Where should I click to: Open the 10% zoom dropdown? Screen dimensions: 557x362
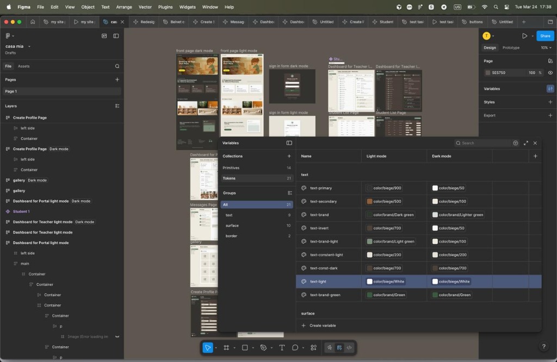click(547, 47)
